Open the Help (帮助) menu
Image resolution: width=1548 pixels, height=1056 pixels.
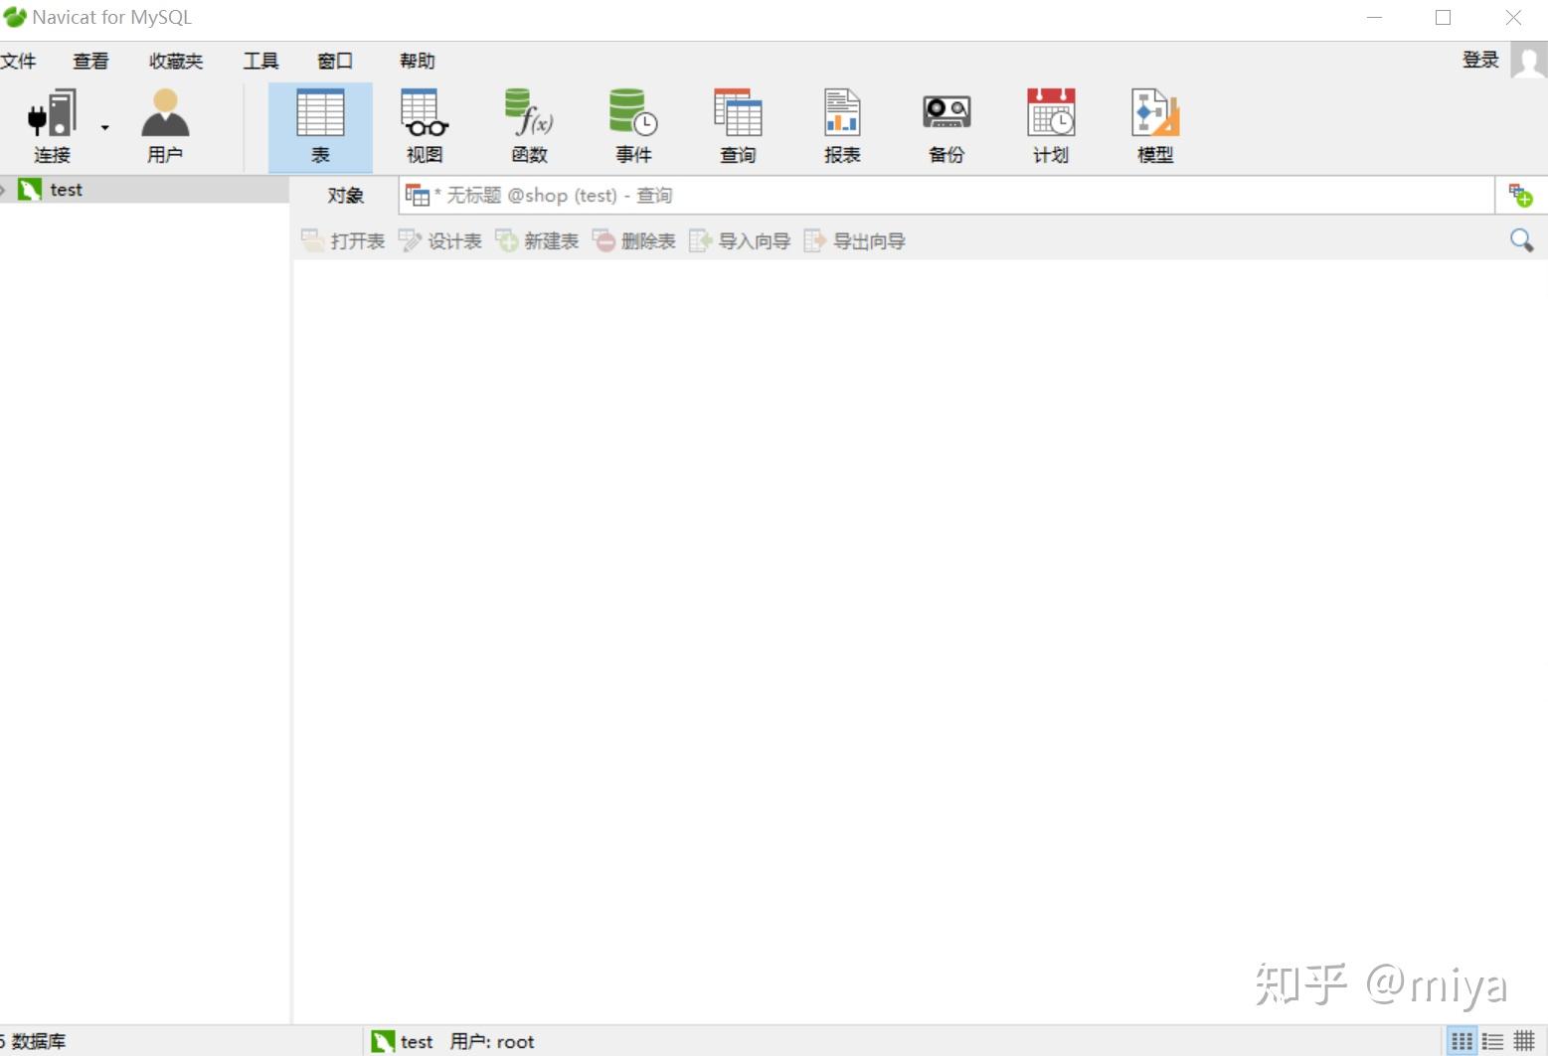click(418, 61)
